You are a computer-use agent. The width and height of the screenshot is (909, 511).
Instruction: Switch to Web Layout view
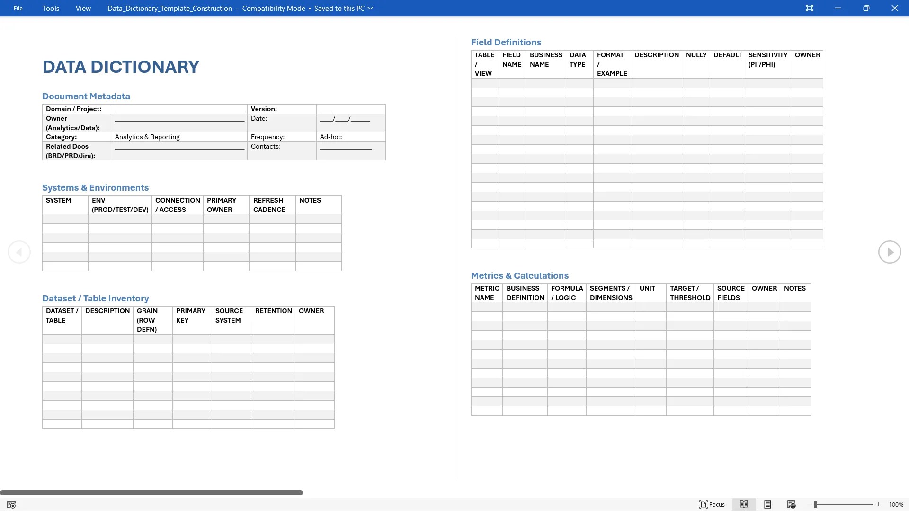pyautogui.click(x=791, y=504)
